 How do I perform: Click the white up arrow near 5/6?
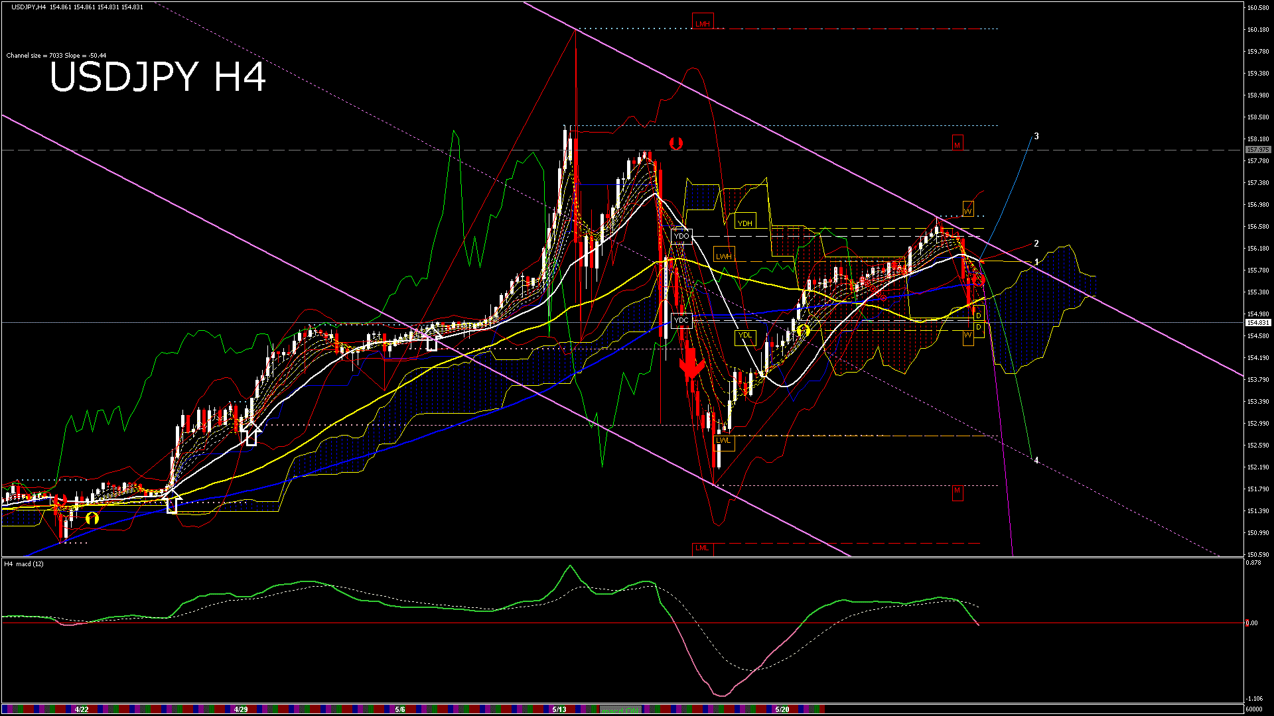[x=432, y=339]
